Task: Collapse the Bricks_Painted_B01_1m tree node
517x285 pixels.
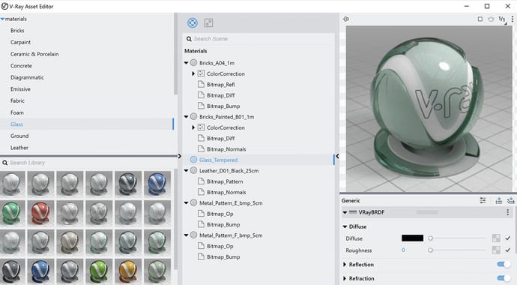Action: click(x=187, y=117)
